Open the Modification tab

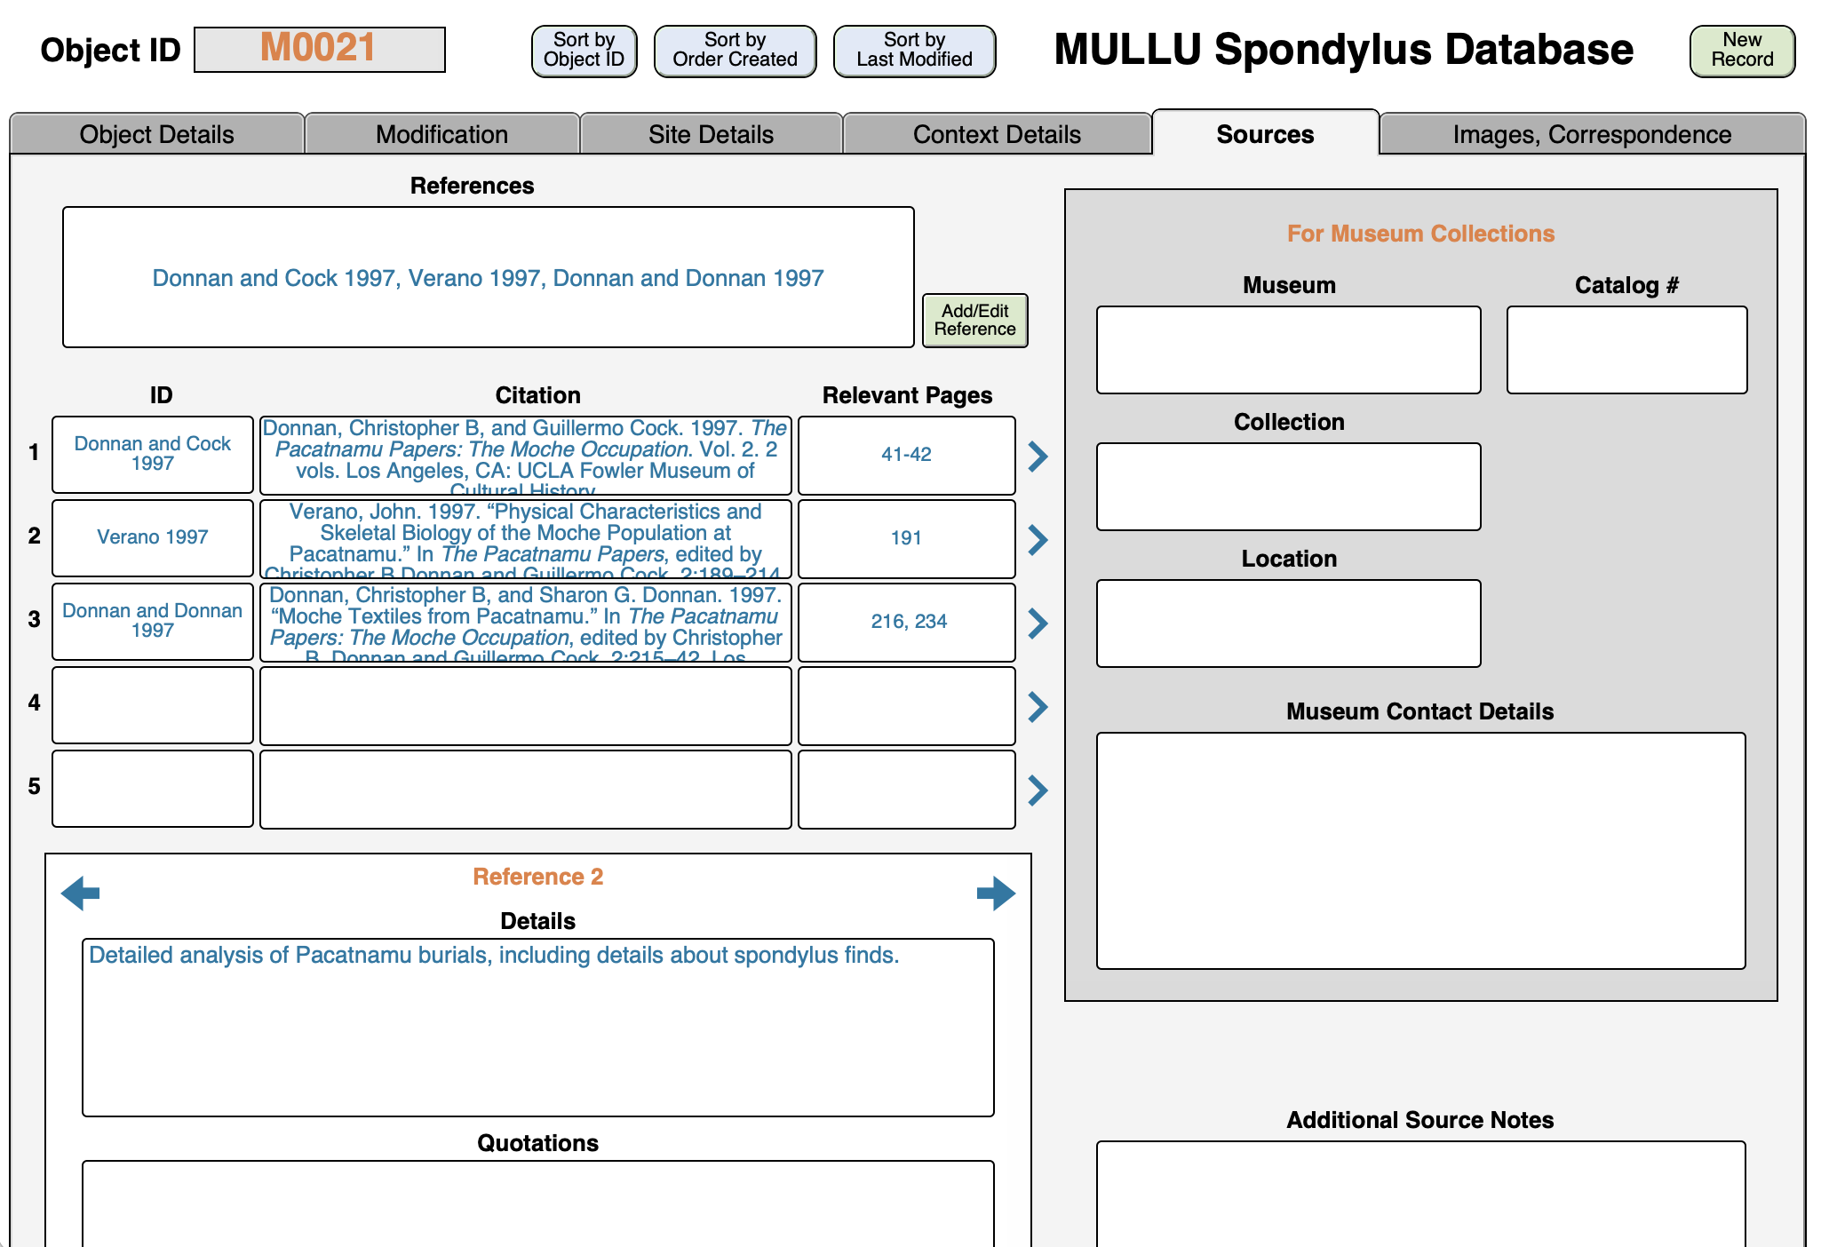point(441,134)
